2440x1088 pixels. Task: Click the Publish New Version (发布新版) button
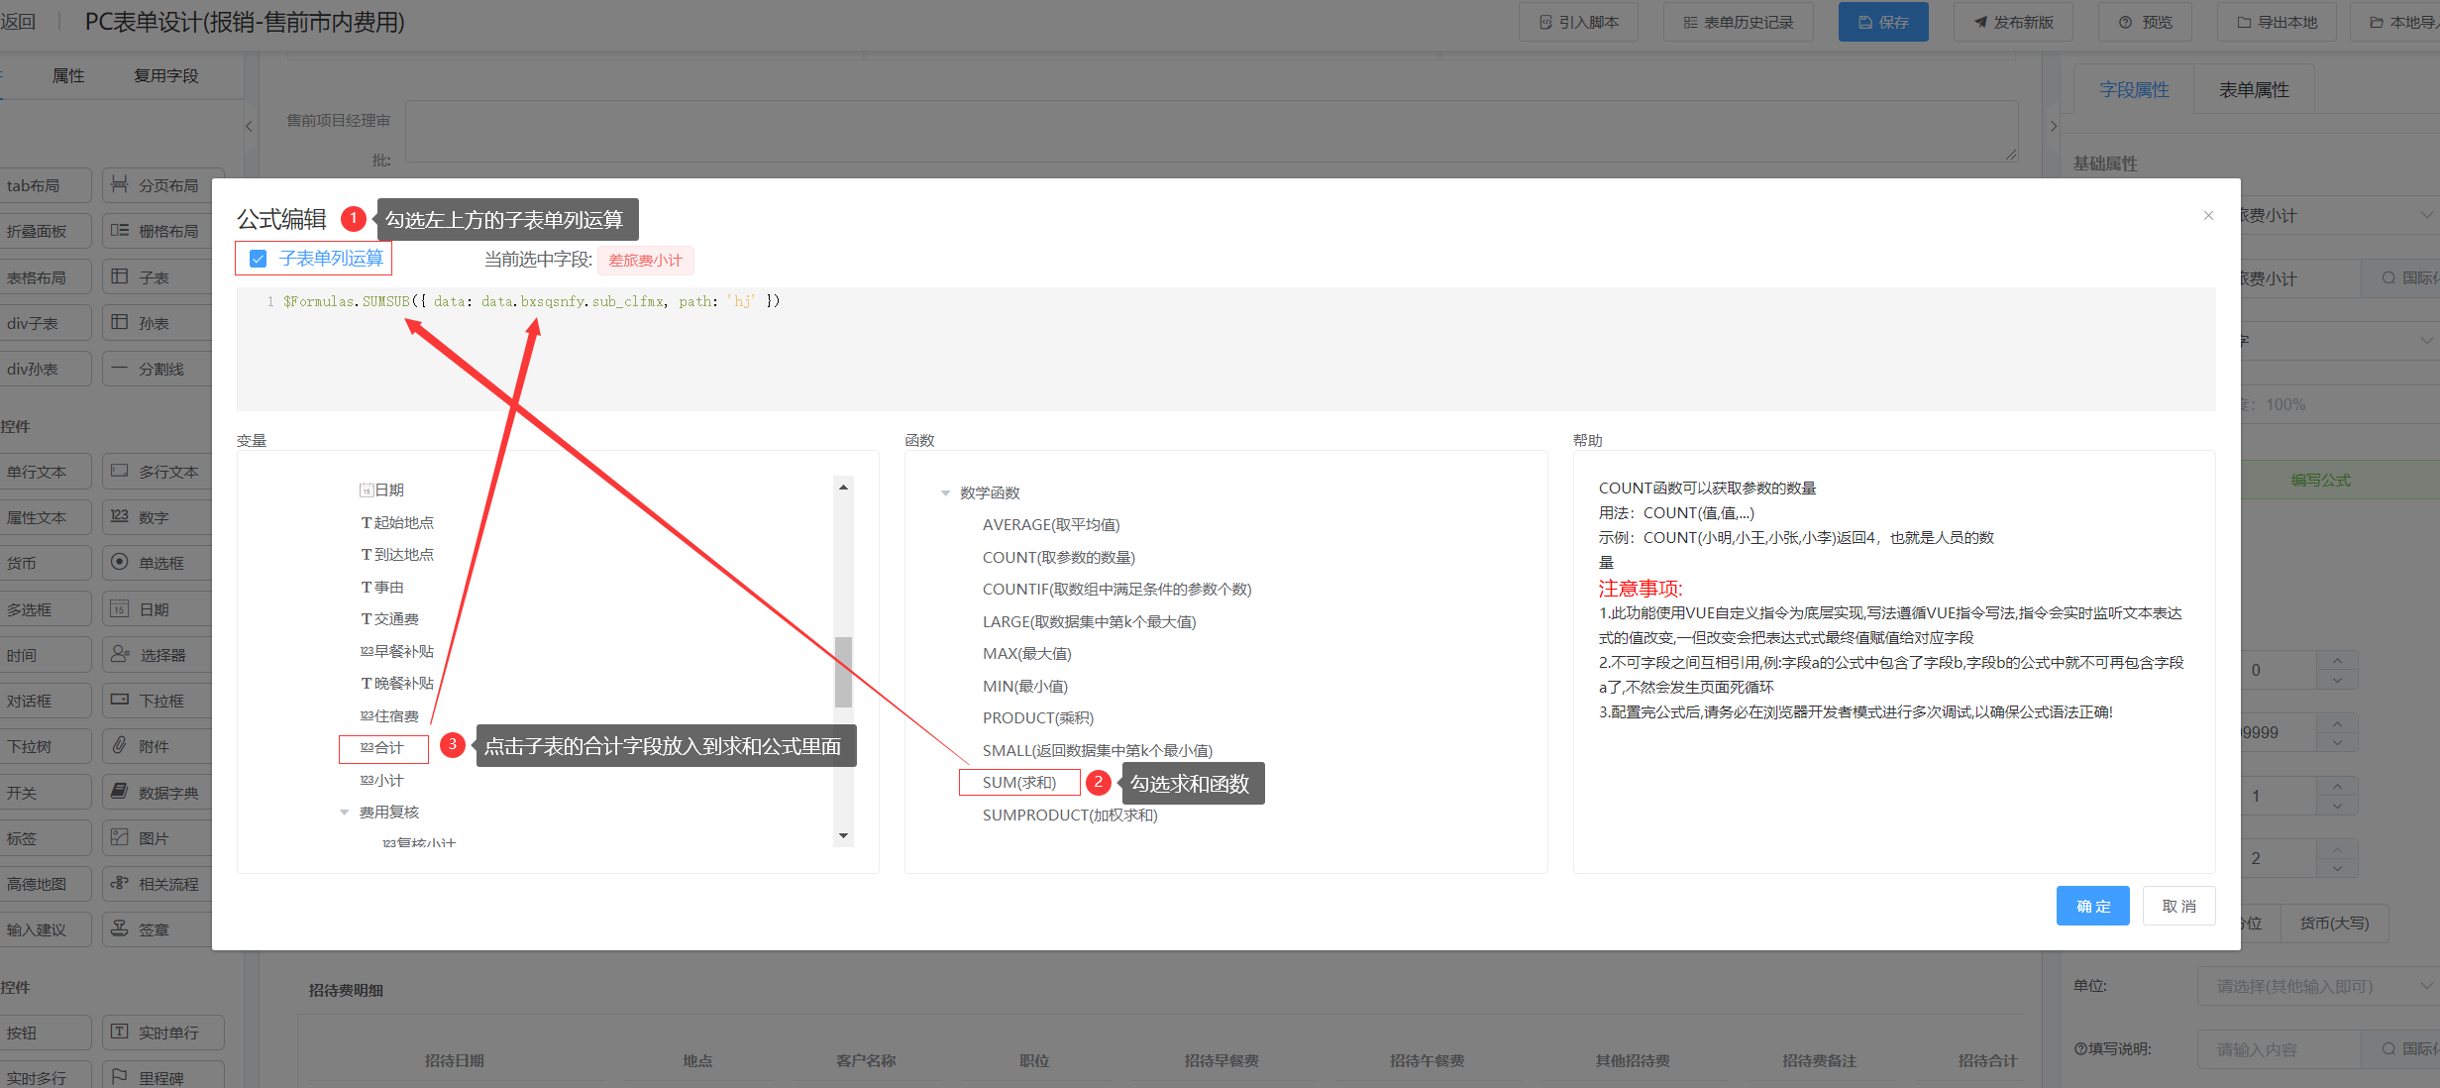[x=2013, y=22]
